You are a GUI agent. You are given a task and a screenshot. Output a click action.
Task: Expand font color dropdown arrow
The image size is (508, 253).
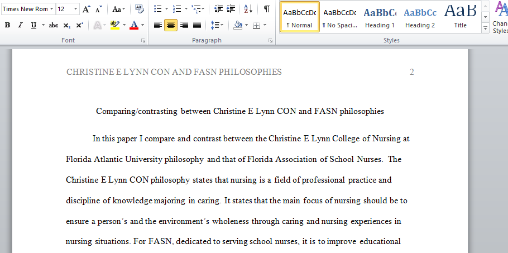(x=142, y=25)
